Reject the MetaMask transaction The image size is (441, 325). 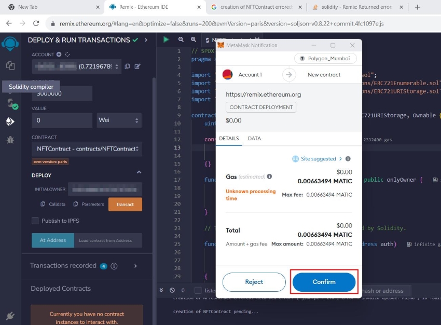tap(254, 282)
